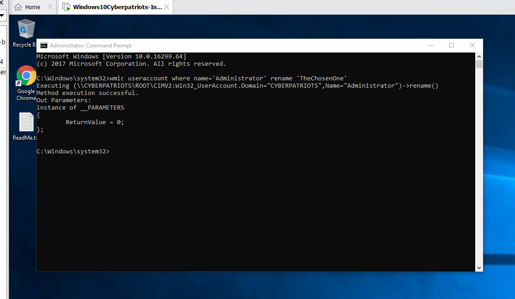The image size is (515, 299).
Task: Click the 'Executing (\\CYBERPATRIOTS' output line
Action: (x=238, y=86)
